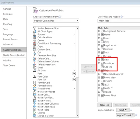
Task: Click the Calculate Now calculator icon
Action: click(35, 37)
